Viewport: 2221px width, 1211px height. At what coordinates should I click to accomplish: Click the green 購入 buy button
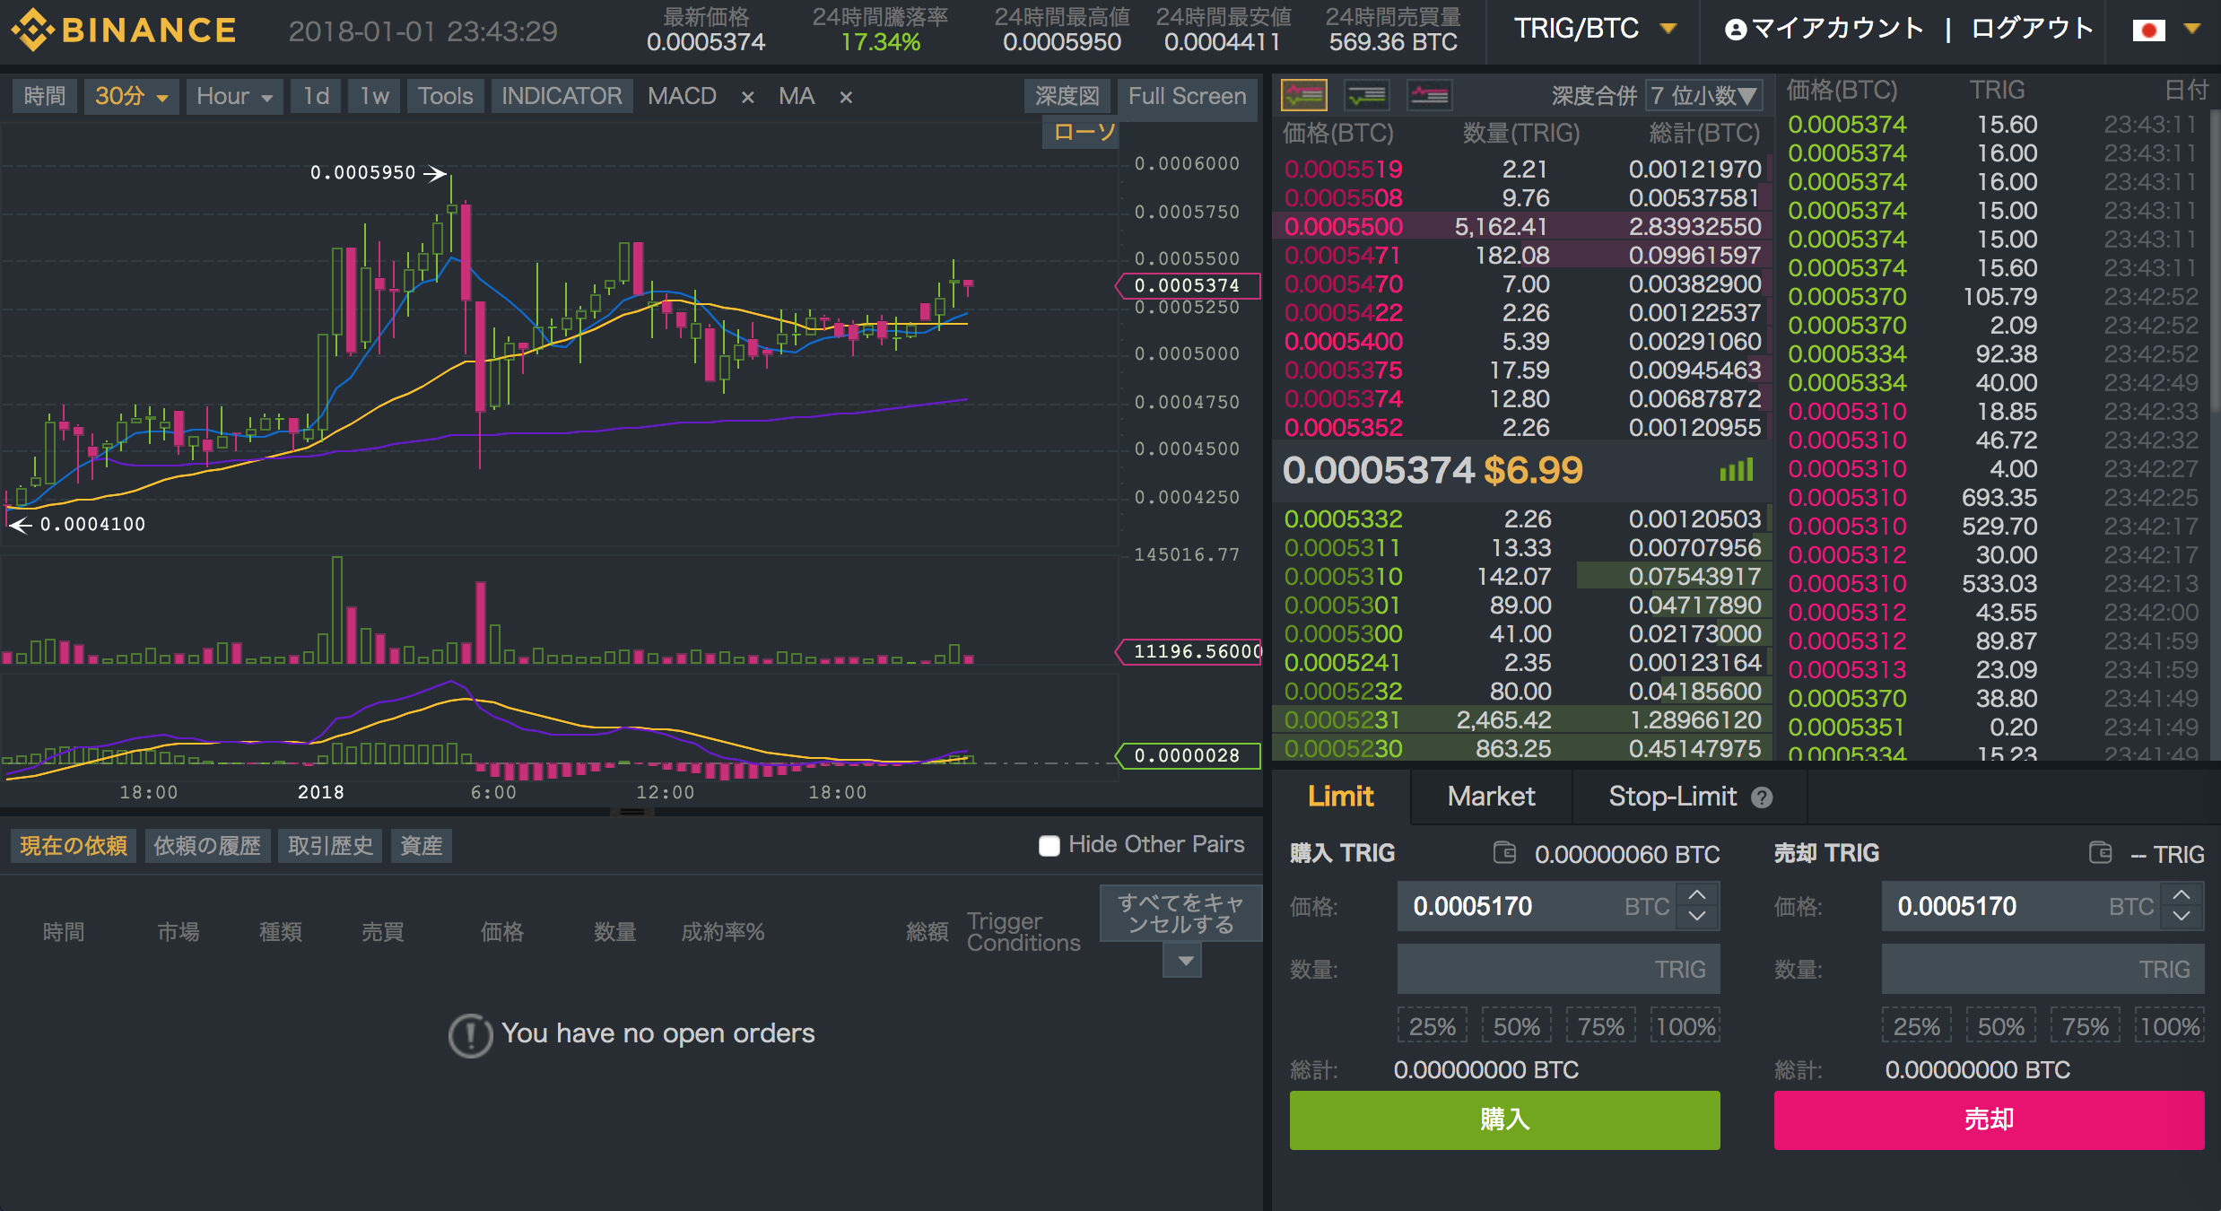1504,1120
